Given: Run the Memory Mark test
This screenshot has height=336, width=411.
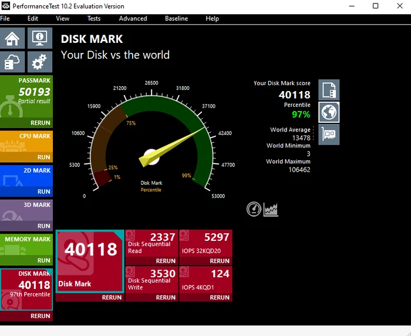Looking at the screenshot, I should pos(44,260).
